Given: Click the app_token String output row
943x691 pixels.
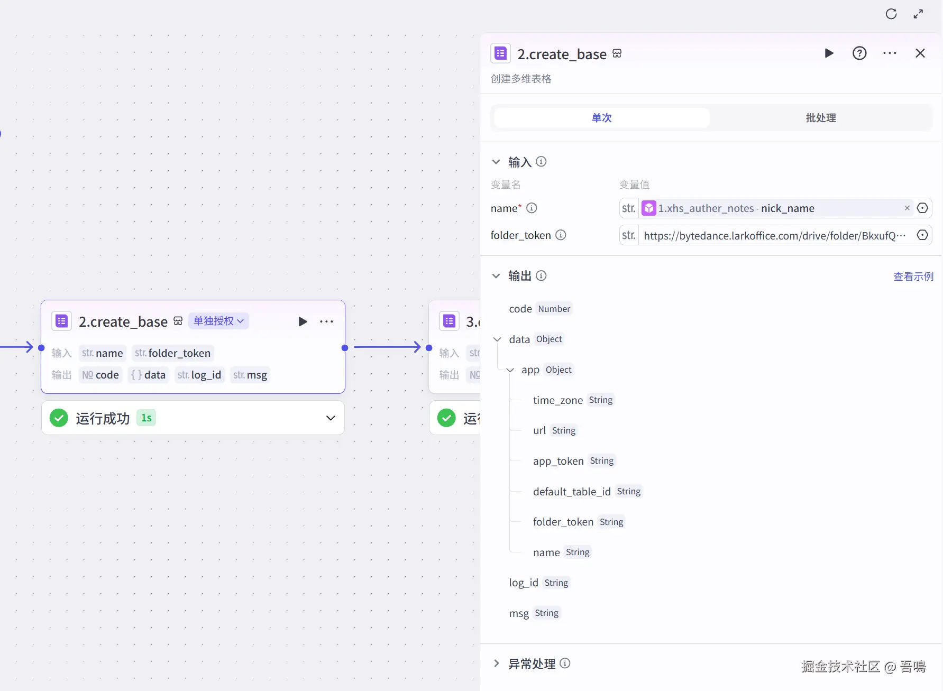Looking at the screenshot, I should click(574, 461).
